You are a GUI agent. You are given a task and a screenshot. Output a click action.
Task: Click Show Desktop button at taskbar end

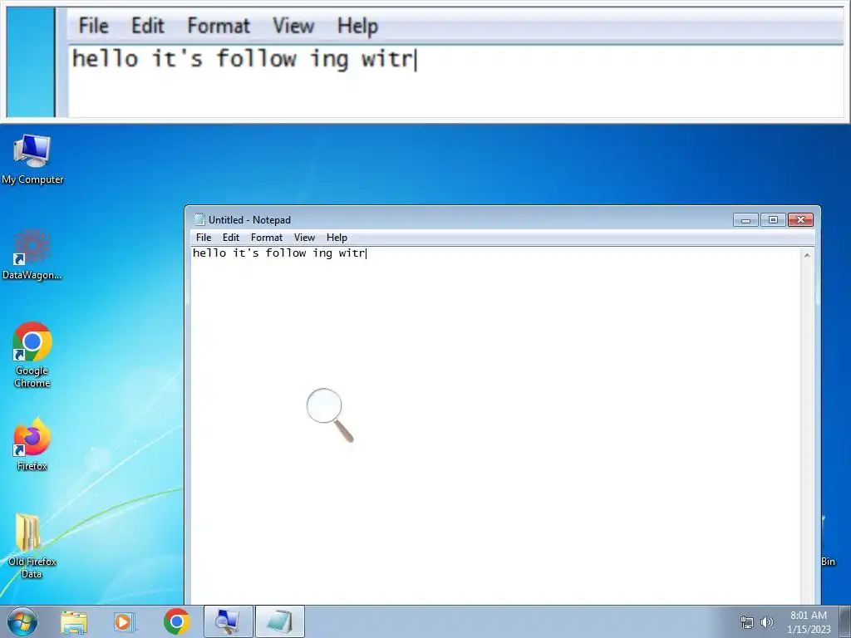point(844,621)
